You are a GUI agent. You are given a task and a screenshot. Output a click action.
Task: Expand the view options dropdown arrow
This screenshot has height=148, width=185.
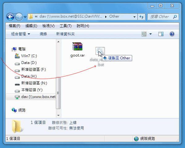150,34
